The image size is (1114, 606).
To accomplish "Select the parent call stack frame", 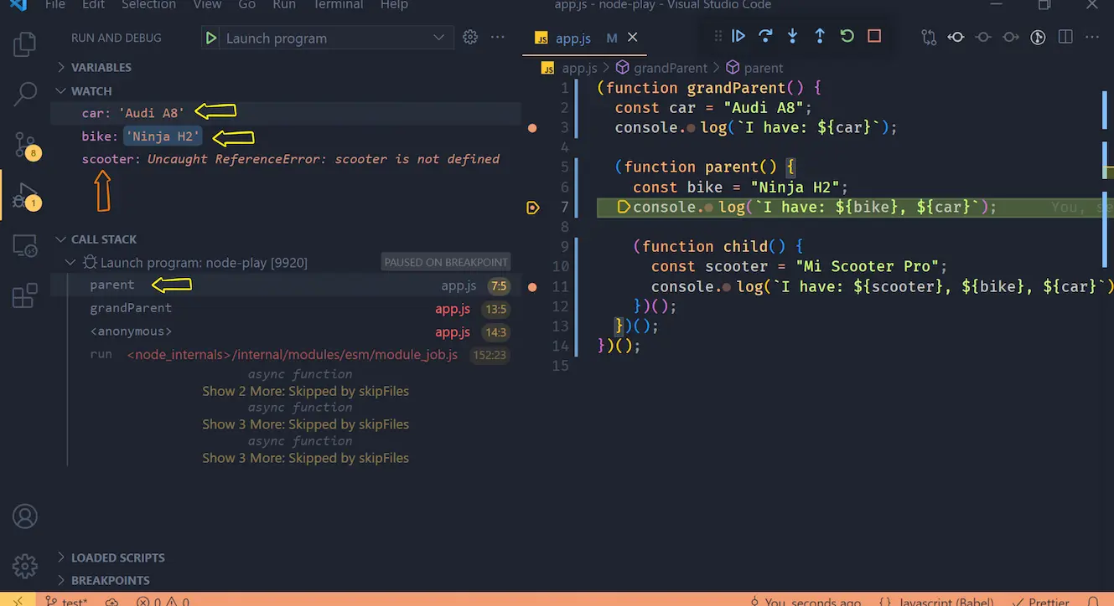I will [285, 285].
